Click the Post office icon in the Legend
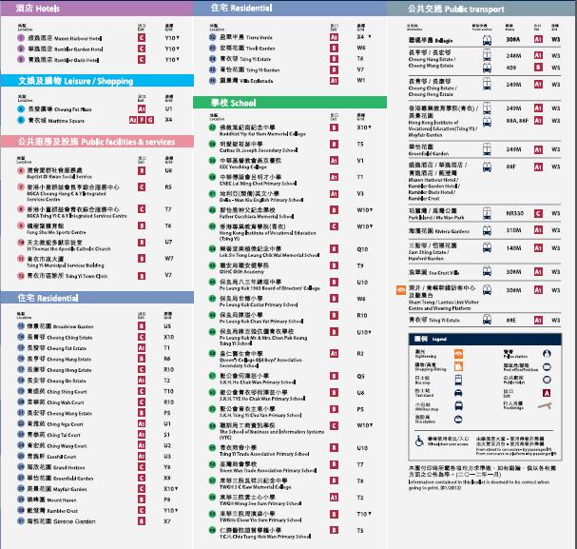This screenshot has height=549, width=577. [x=547, y=366]
